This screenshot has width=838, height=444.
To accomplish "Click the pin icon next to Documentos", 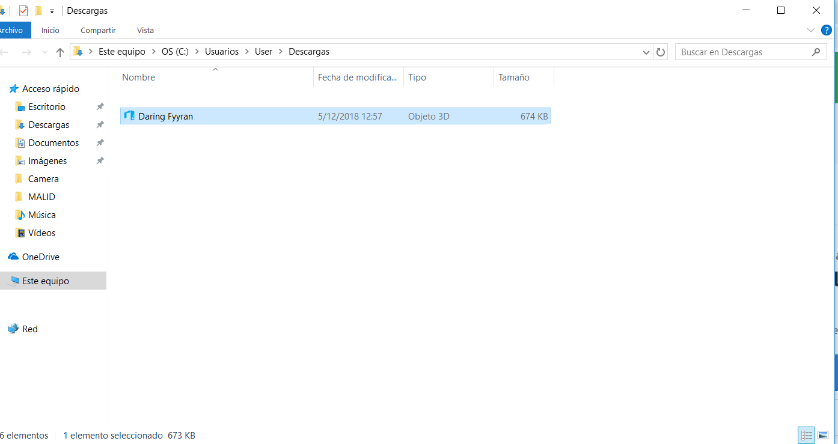I will click(x=100, y=143).
